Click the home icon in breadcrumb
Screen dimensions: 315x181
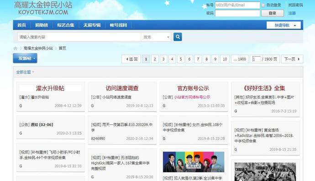click(15, 48)
